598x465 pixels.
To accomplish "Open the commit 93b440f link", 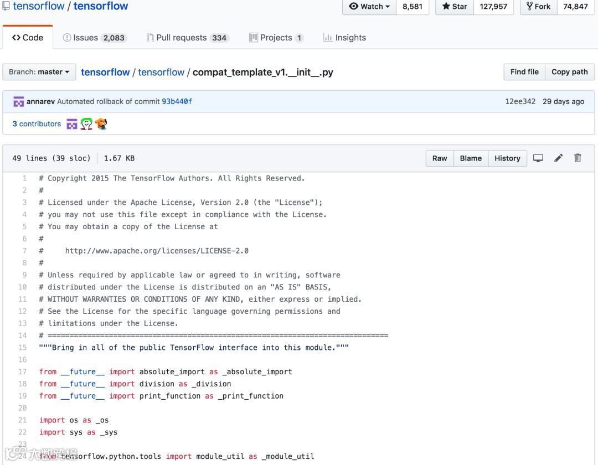I will 177,101.
